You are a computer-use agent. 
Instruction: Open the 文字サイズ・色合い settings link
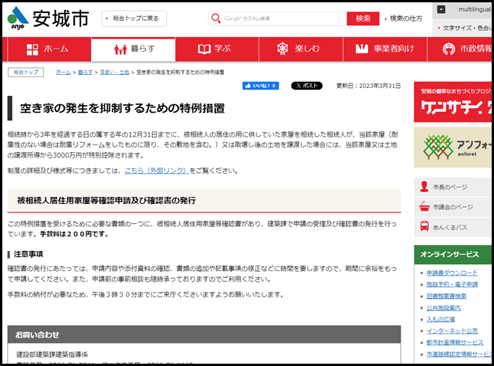tap(467, 28)
